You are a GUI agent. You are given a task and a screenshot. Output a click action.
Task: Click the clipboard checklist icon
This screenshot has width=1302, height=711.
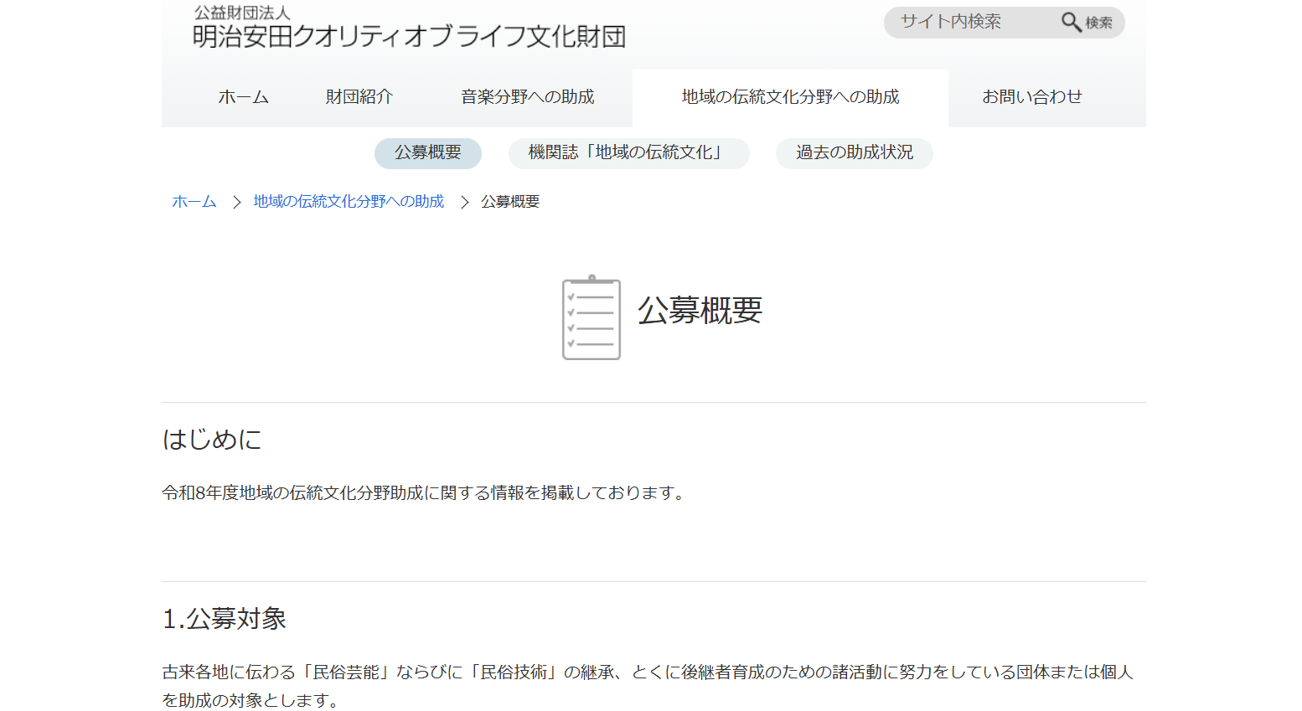[591, 317]
